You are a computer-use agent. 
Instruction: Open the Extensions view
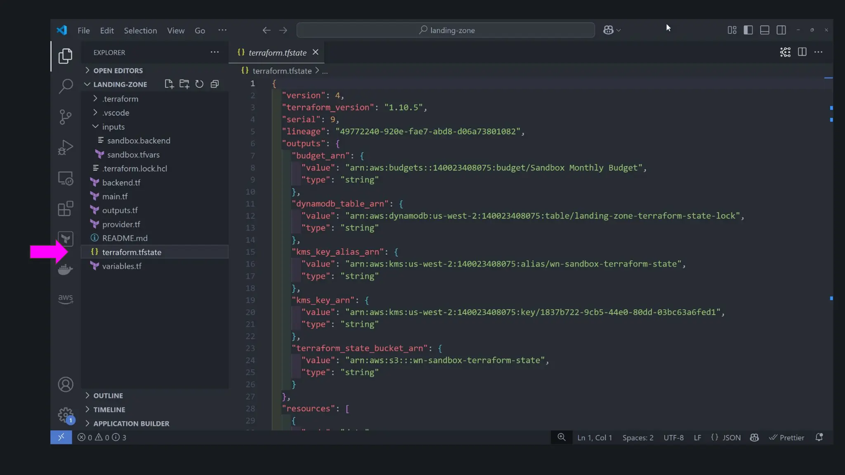[x=65, y=209]
